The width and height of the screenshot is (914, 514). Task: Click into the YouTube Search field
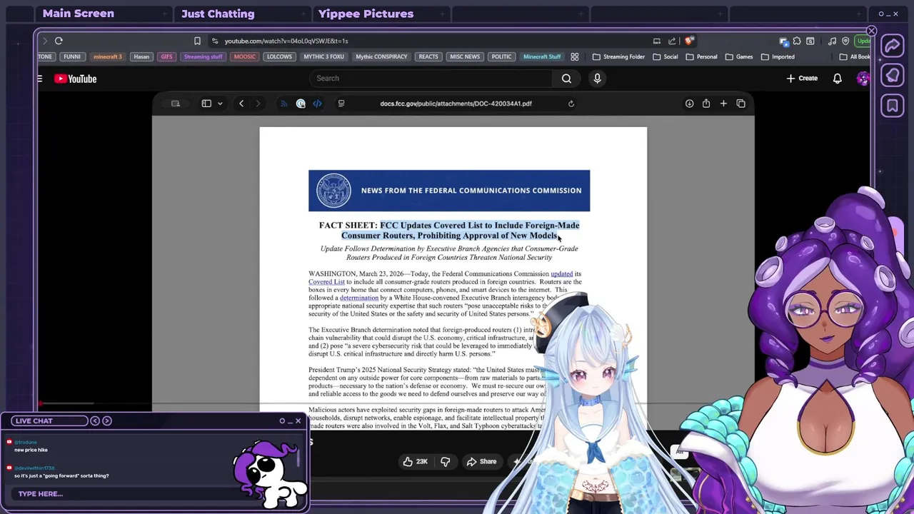(431, 79)
